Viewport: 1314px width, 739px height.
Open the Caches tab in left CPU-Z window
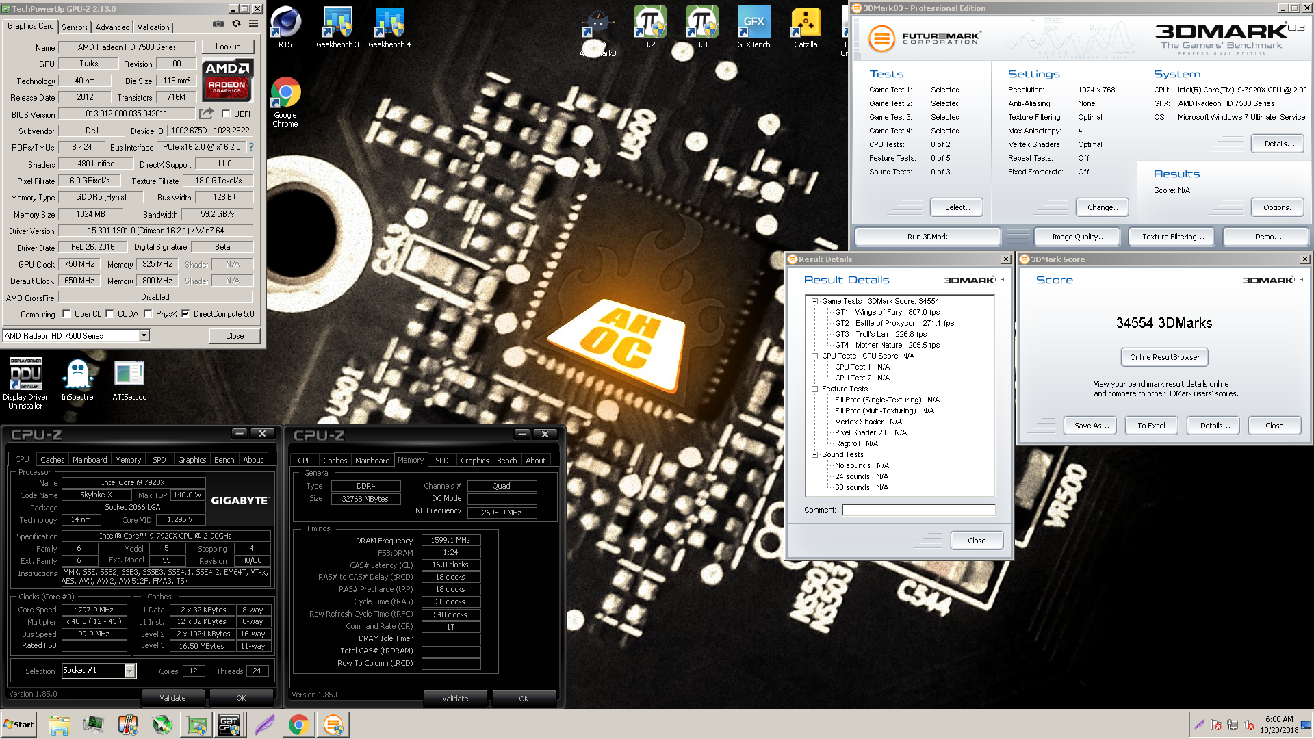point(52,460)
